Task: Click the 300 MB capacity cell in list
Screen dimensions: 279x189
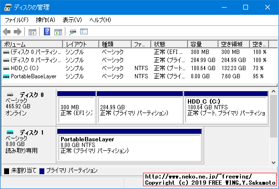Action: tap(200, 52)
